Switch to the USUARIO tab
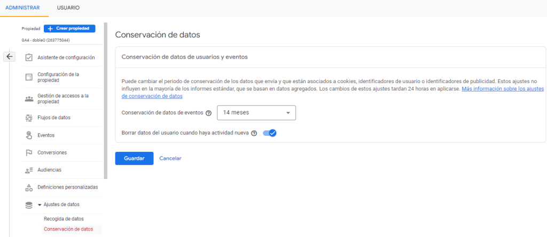This screenshot has width=547, height=237. pos(68,8)
